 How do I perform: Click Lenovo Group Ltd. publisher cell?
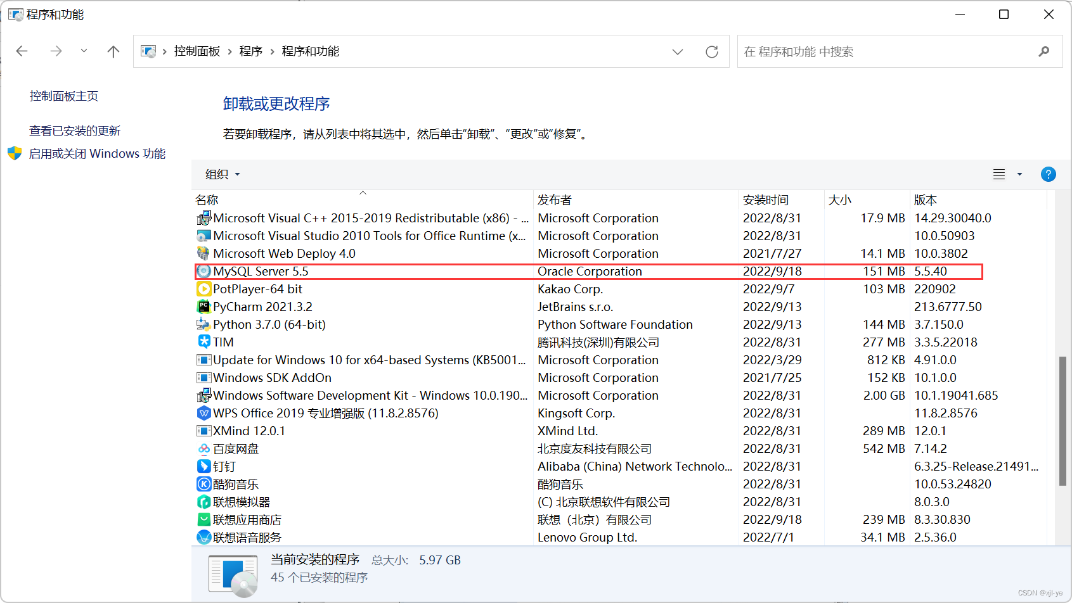587,537
